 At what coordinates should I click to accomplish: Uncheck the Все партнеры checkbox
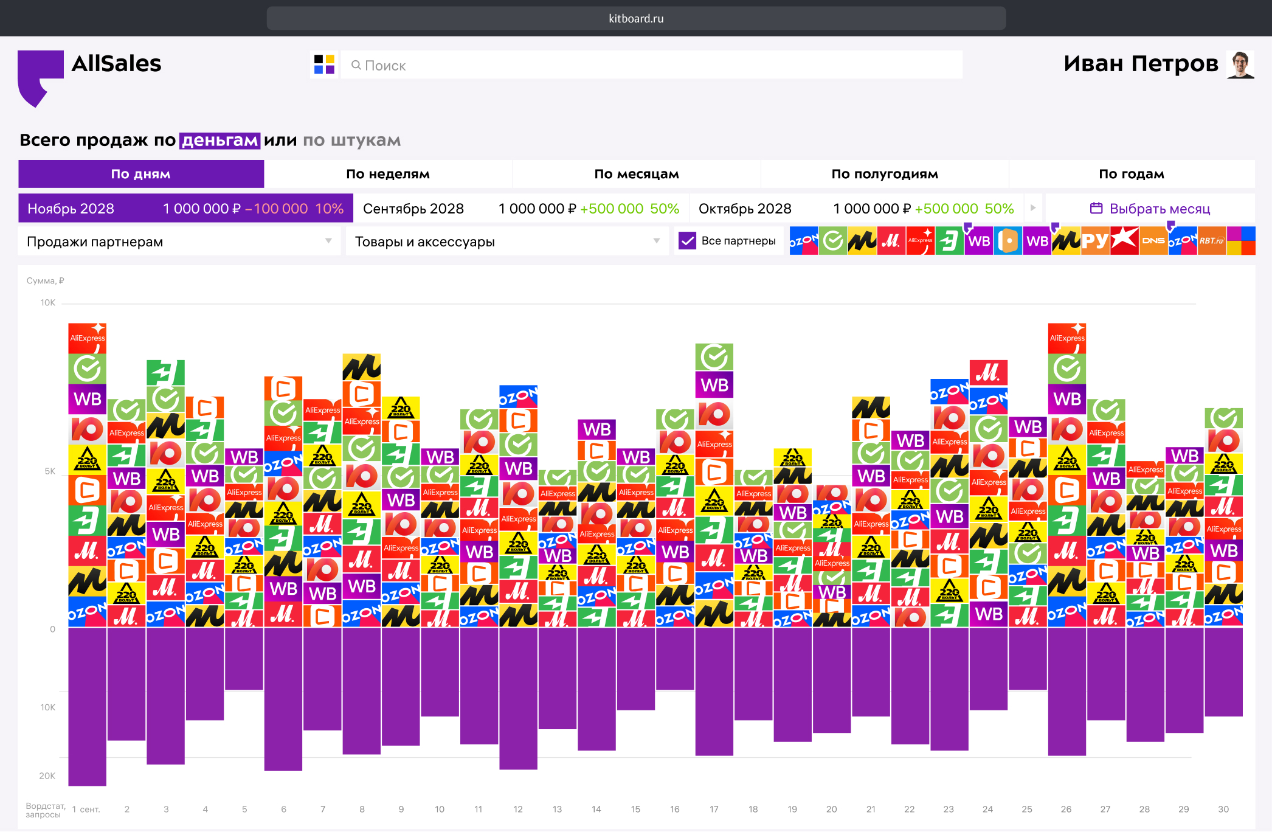click(x=687, y=241)
